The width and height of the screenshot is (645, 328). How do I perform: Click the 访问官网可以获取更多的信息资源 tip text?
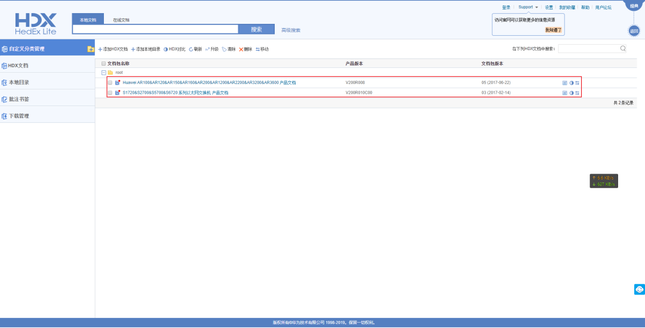(x=524, y=20)
